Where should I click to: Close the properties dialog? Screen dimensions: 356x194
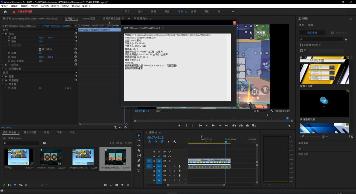(235, 23)
